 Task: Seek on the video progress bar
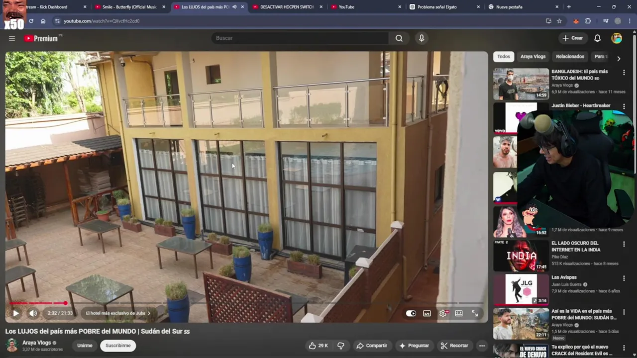(x=246, y=303)
